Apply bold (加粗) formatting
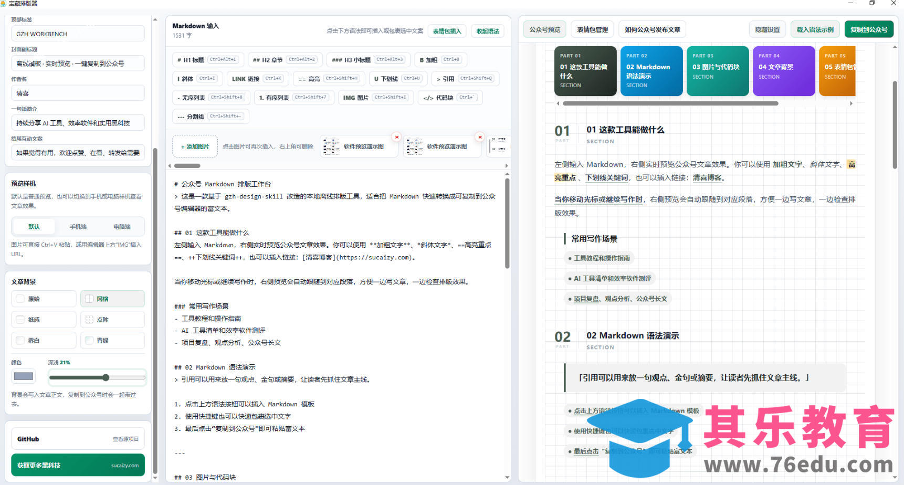 point(440,60)
